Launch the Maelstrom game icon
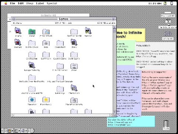 tap(74, 88)
